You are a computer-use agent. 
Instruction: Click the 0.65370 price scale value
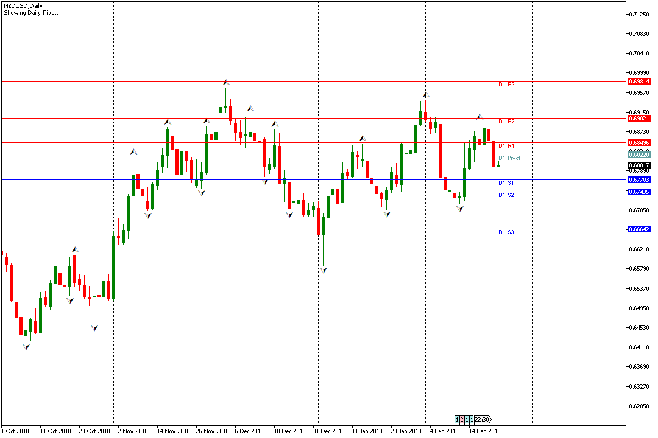coord(639,288)
